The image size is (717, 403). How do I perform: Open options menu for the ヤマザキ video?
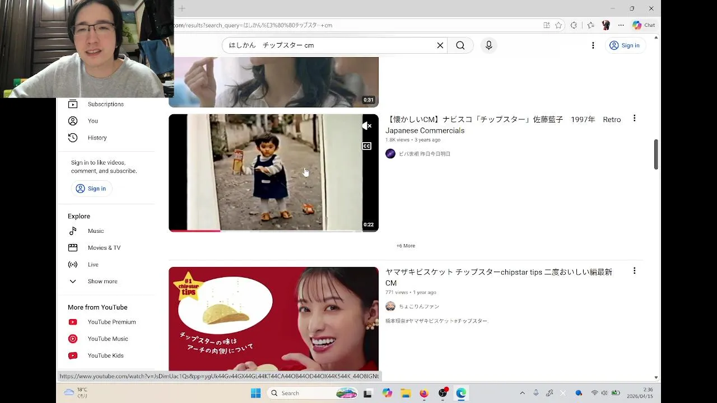(634, 271)
